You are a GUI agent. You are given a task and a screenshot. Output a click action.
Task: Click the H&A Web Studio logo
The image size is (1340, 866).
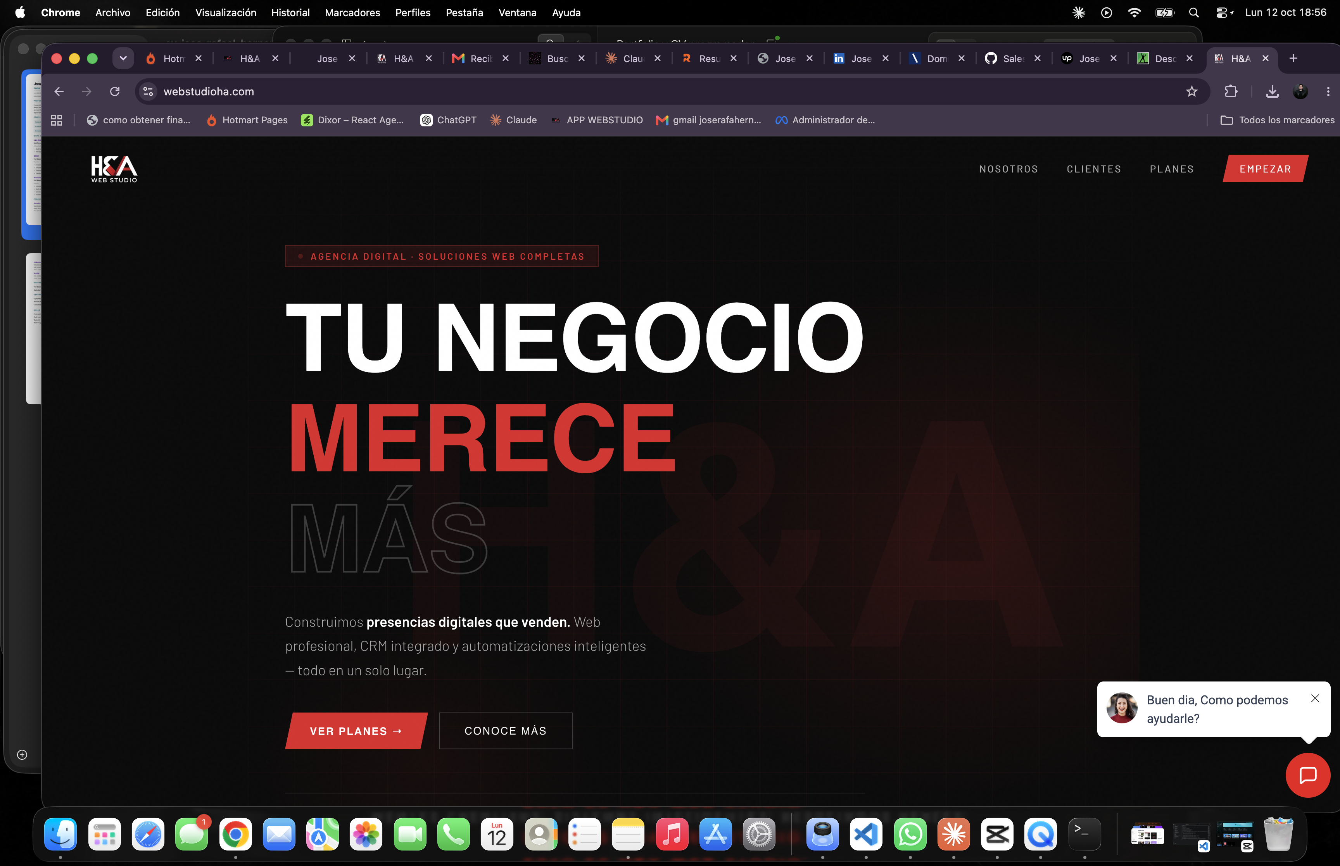[114, 169]
